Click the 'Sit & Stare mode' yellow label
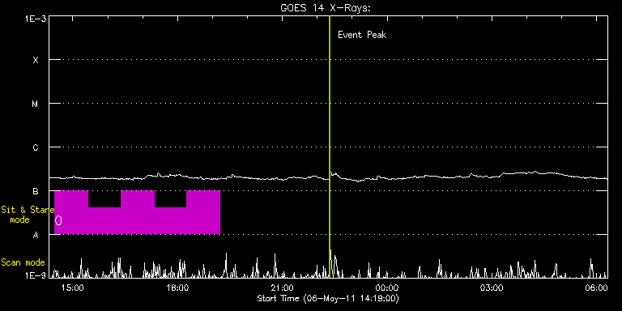Screen dimensions: 622x311 pyautogui.click(x=28, y=214)
